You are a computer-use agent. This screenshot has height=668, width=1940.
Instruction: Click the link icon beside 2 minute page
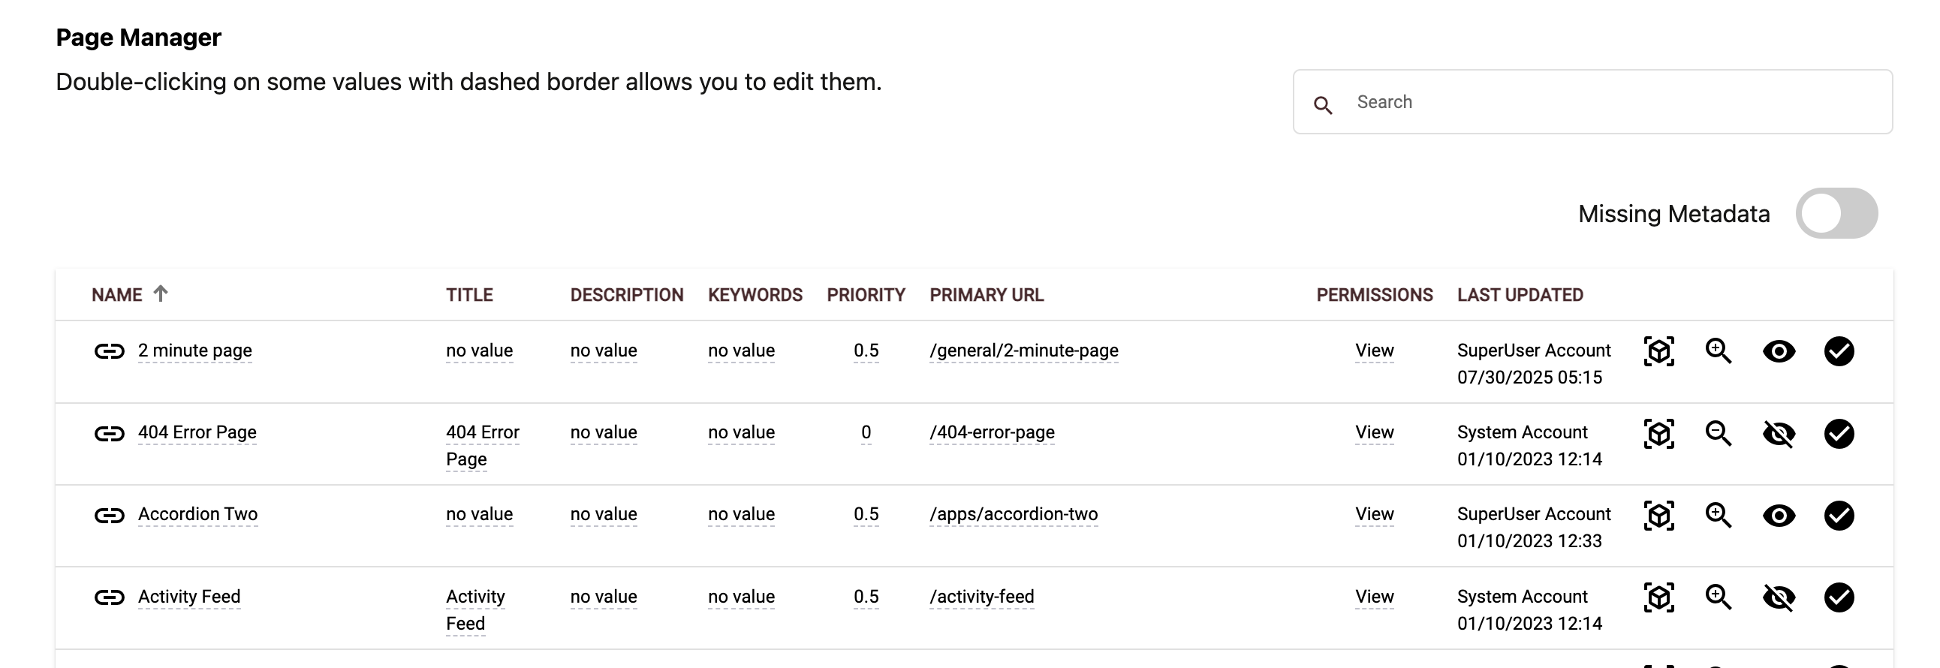click(109, 351)
